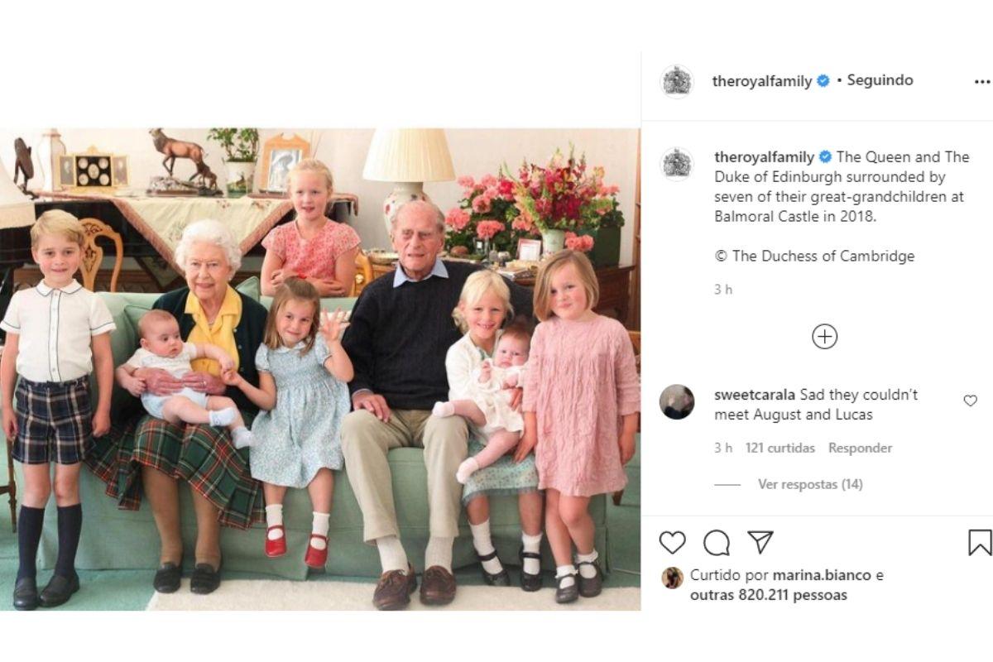The height and width of the screenshot is (662, 993).
Task: Open theroyalfamily avatar in header
Action: click(x=677, y=81)
